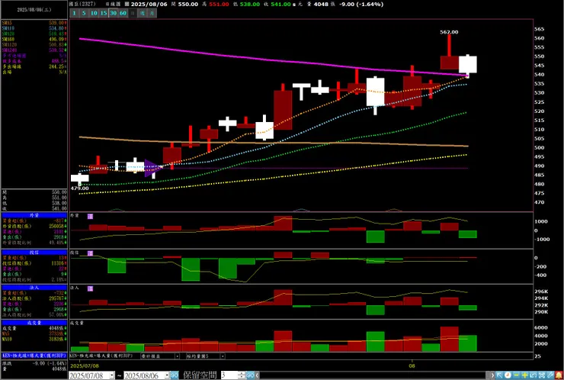This screenshot has height=380, width=564.
Task: Click the 562.00 high price label
Action: 449,32
